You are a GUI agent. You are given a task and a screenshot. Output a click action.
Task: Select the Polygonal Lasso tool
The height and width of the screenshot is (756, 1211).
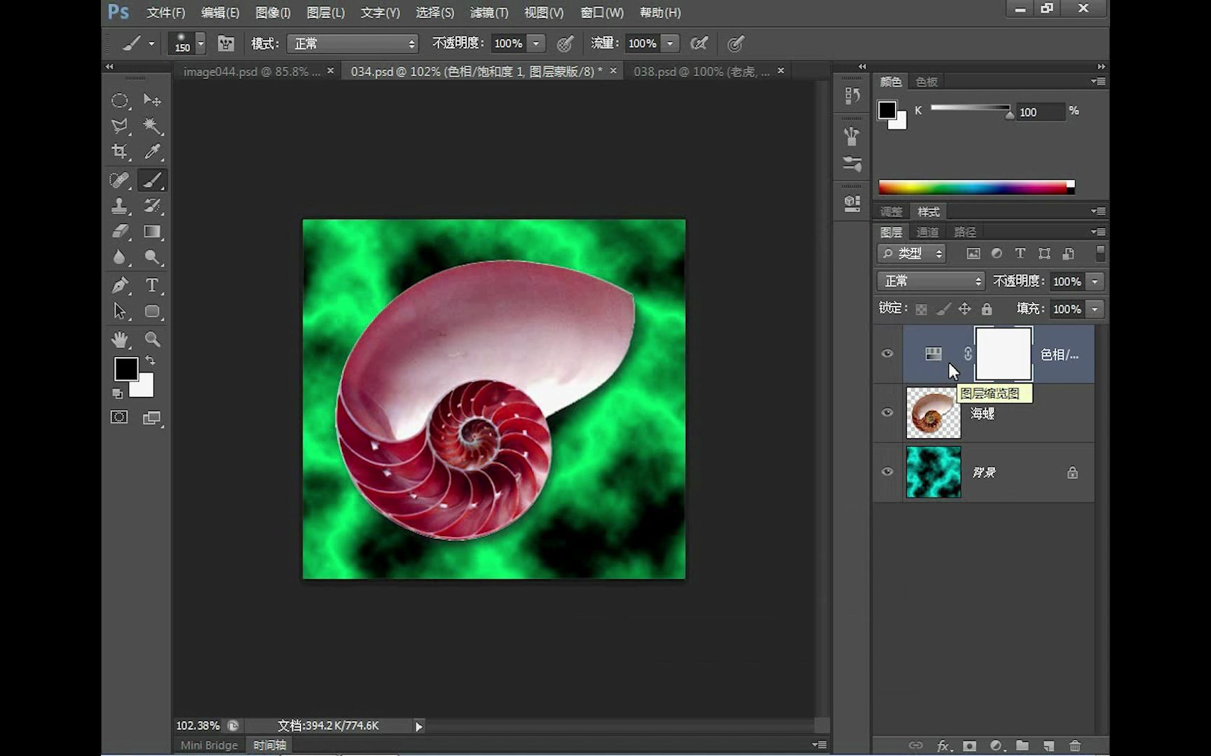pyautogui.click(x=120, y=126)
